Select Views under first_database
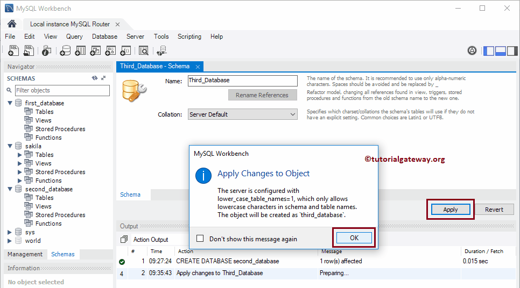Viewport: 520px width, 288px height. coord(44,120)
